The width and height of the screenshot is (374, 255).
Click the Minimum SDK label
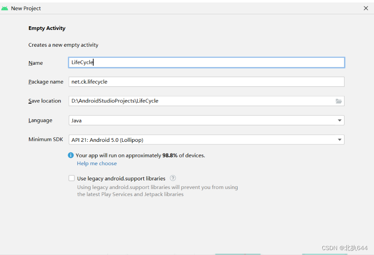click(x=46, y=139)
